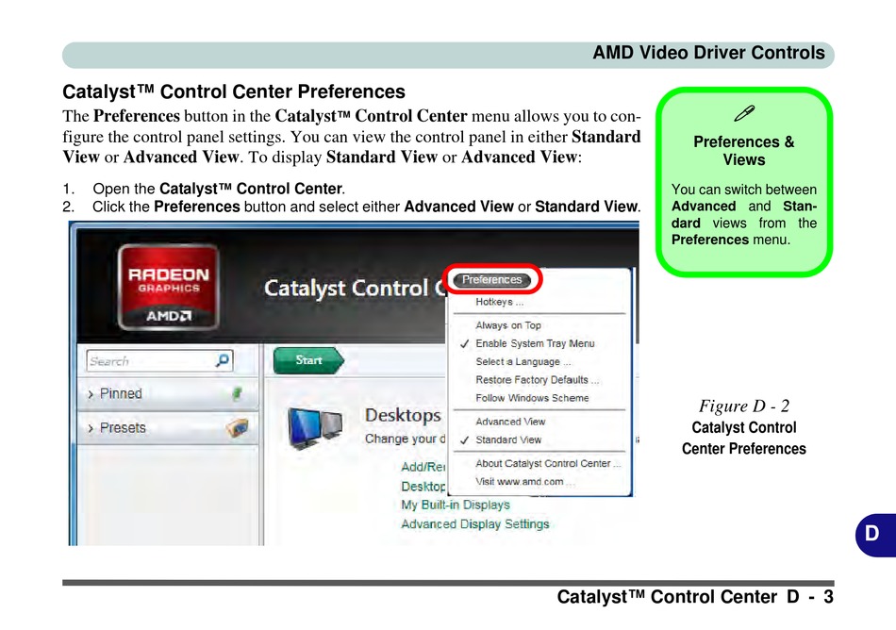The image size is (896, 630).
Task: Open Hotkeys from the Preferences menu
Action: pyautogui.click(x=499, y=302)
